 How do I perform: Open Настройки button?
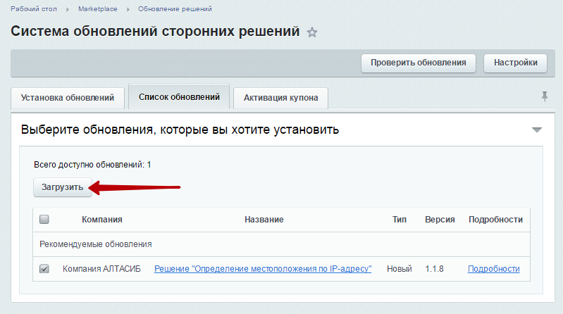(515, 63)
